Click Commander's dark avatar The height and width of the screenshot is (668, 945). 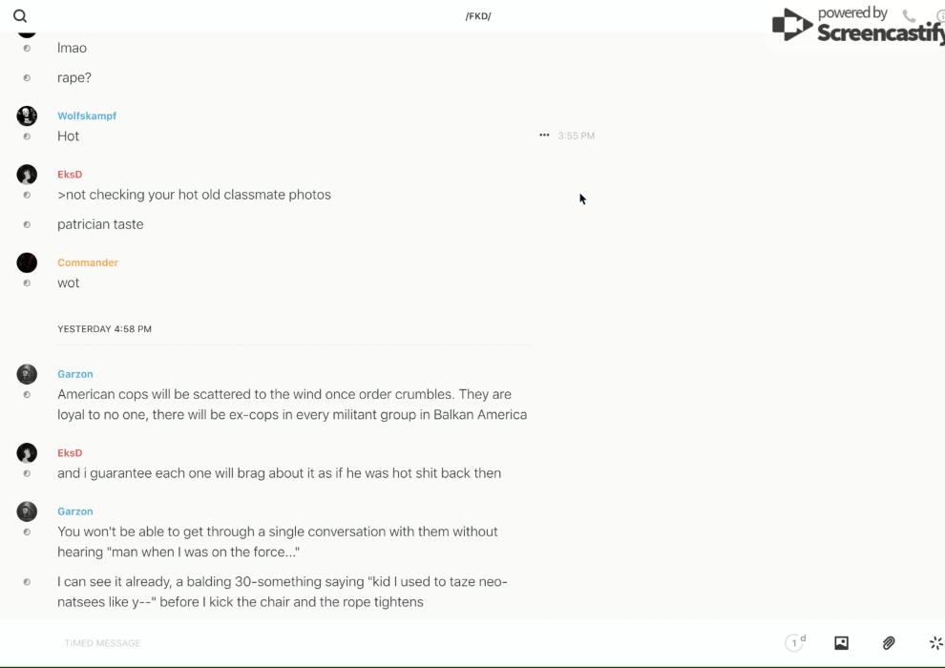pyautogui.click(x=27, y=262)
